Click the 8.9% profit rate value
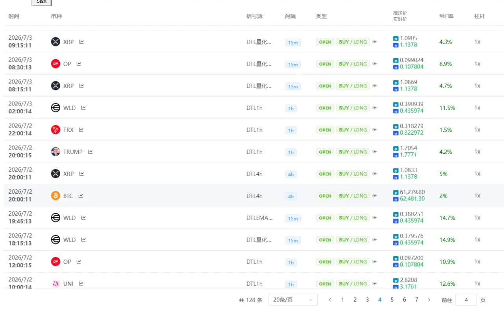 pos(446,64)
